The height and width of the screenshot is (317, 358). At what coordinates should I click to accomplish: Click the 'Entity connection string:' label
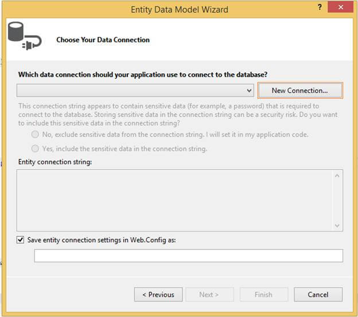click(55, 162)
